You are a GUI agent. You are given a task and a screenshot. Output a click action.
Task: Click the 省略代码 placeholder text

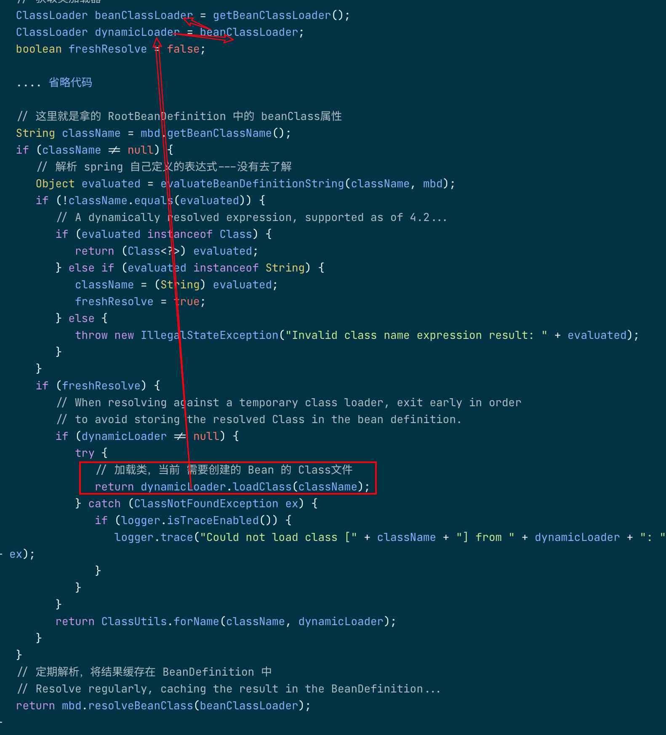coord(70,83)
